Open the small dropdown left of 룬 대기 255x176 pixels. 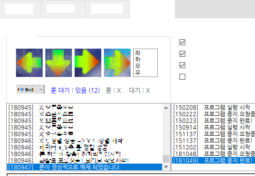point(31,89)
